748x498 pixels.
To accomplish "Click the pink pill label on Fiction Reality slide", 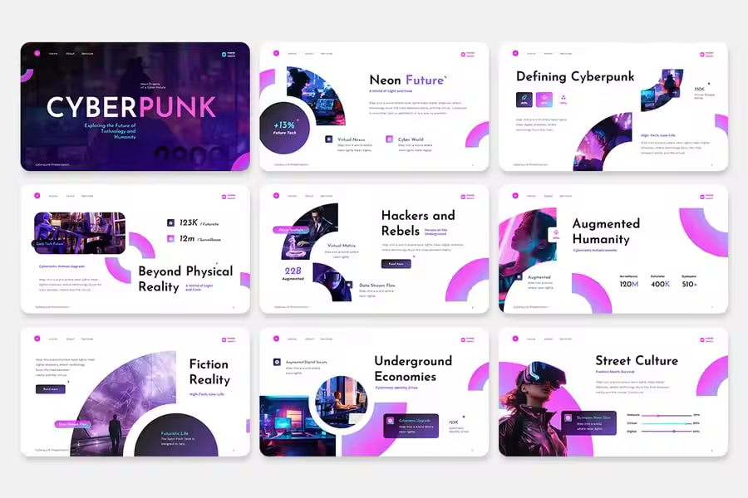I will pyautogui.click(x=74, y=424).
